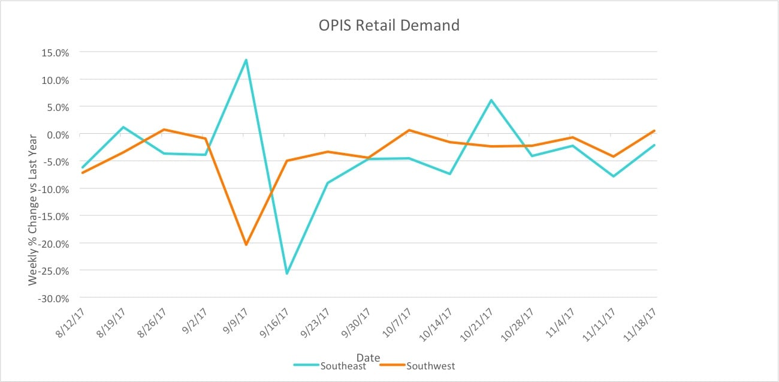This screenshot has height=382, width=779.
Task: Click the Southeast peak at 10/21/17
Action: point(491,100)
